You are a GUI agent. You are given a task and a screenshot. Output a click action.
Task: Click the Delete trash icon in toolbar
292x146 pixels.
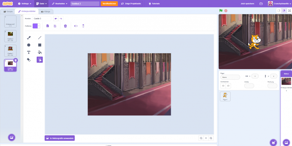pyautogui.click(x=65, y=26)
